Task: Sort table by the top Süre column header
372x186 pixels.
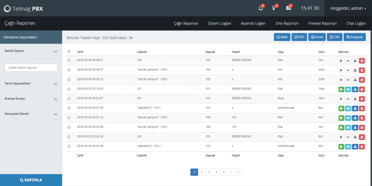Action: [321, 52]
